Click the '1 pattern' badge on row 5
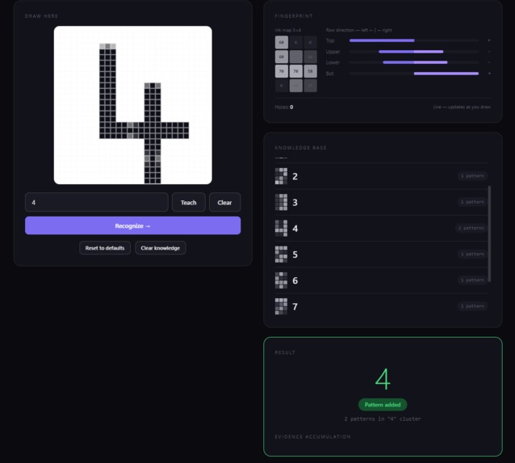515x463 pixels. [x=473, y=254]
